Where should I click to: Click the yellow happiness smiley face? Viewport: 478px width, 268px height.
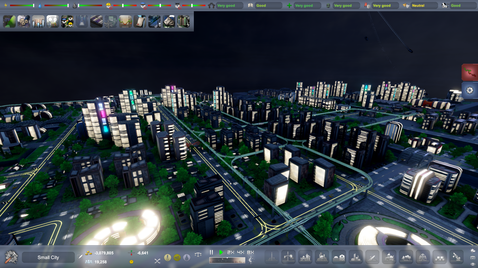click(x=131, y=262)
